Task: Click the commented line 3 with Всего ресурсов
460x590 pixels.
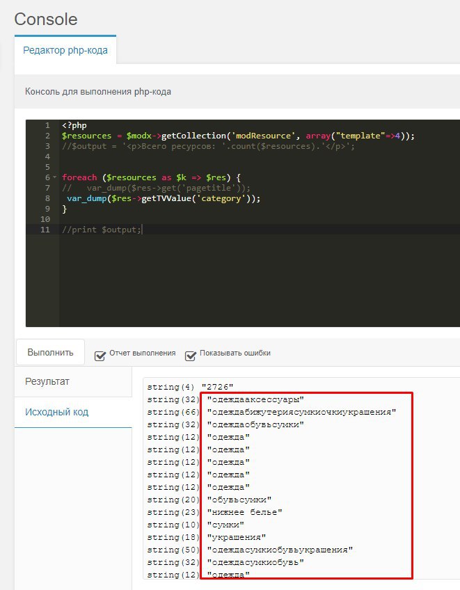Action: pyautogui.click(x=208, y=146)
